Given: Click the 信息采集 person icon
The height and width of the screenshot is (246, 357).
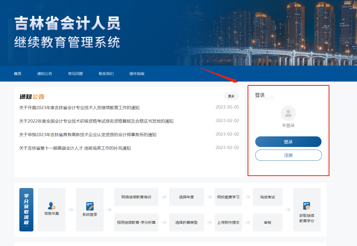Looking at the screenshot, I should point(51,207).
